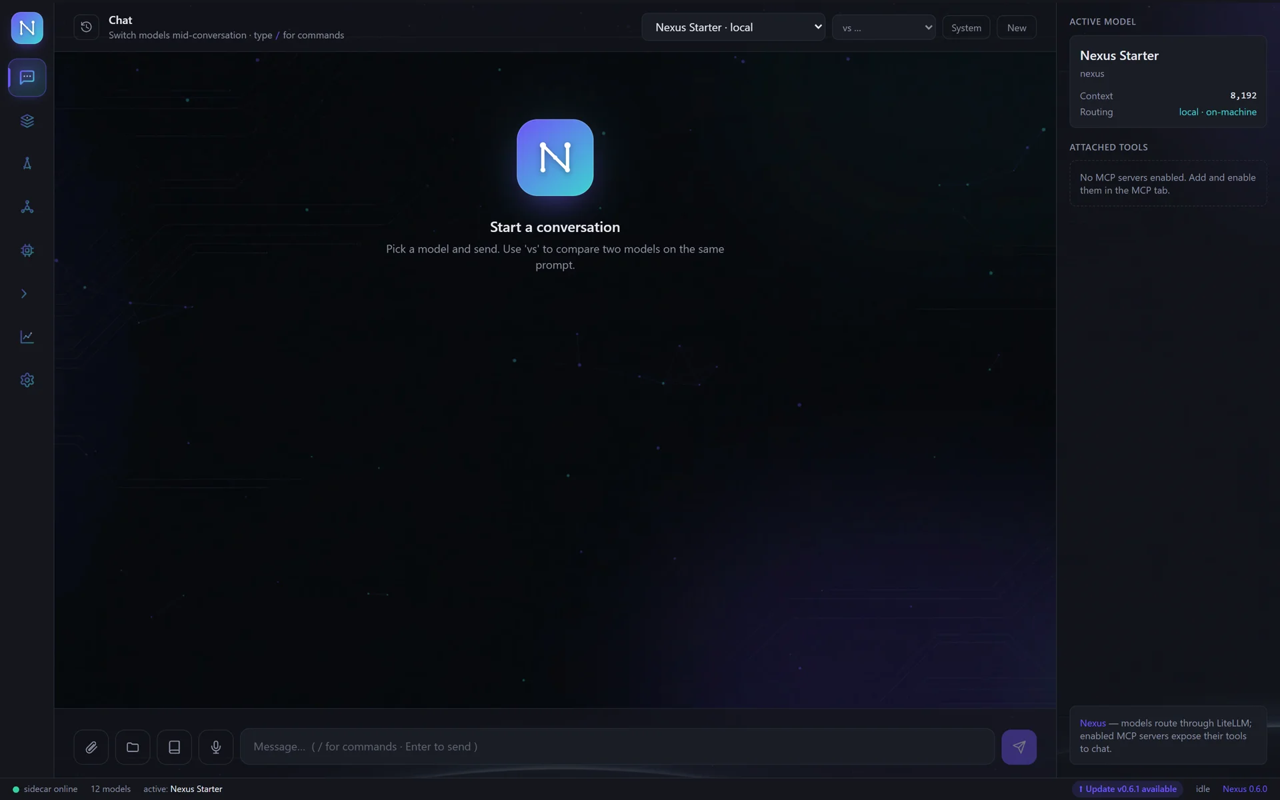Click the New conversation button
Screen dimensions: 1280x800
pos(1016,27)
